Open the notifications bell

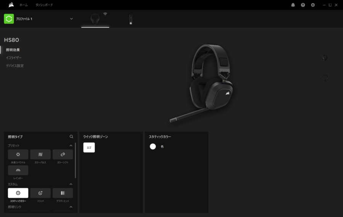tap(293, 5)
